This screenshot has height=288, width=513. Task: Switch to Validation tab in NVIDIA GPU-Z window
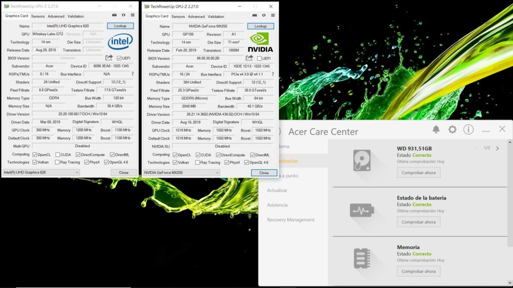coord(216,16)
